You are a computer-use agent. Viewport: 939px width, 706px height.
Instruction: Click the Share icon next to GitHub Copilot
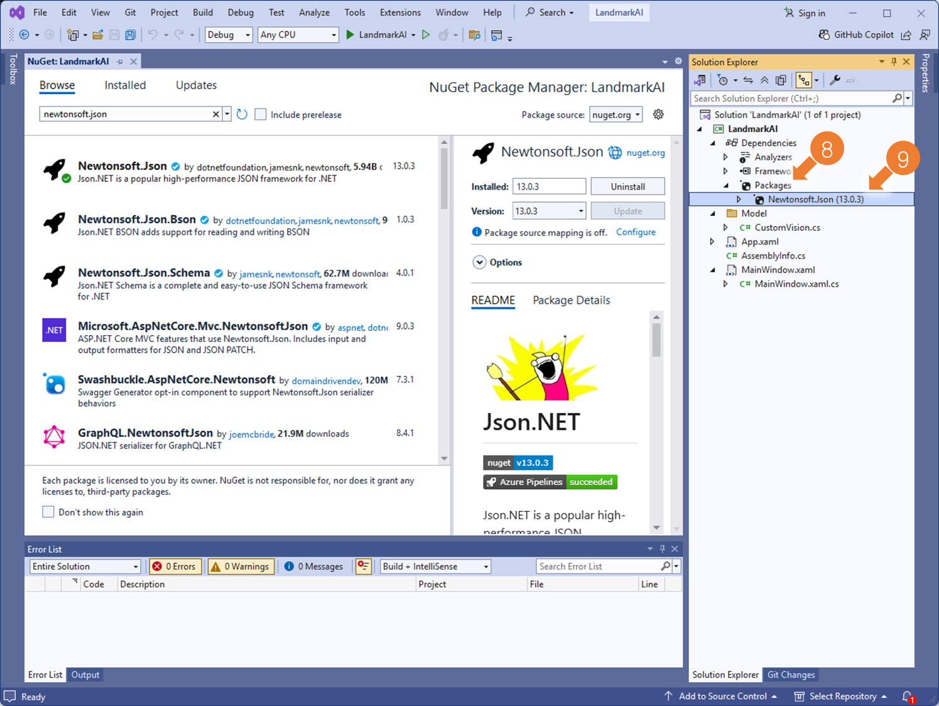tap(906, 35)
